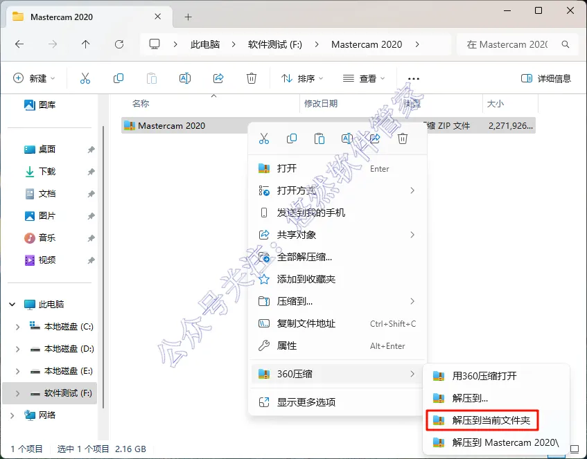Toggle 详细信息 details pane
The image size is (587, 459).
coord(546,78)
